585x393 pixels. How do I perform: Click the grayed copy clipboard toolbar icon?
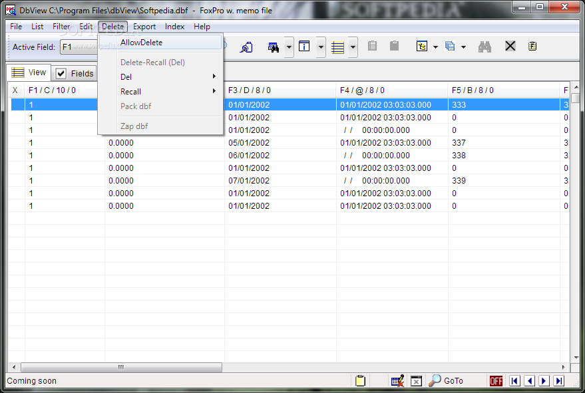coord(372,46)
